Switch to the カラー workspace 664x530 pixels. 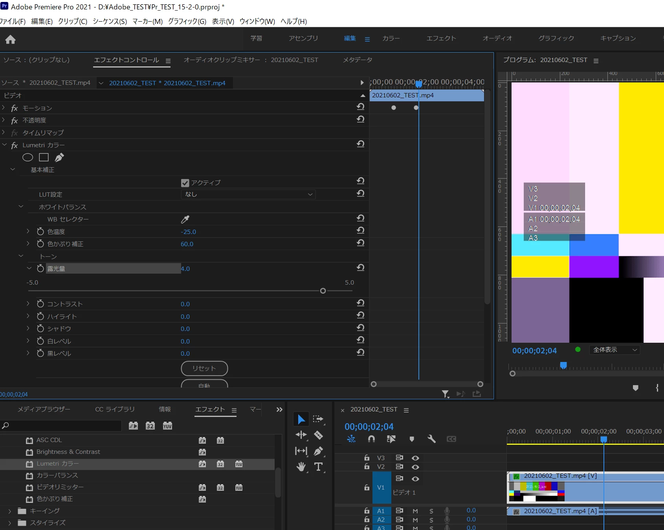point(391,38)
